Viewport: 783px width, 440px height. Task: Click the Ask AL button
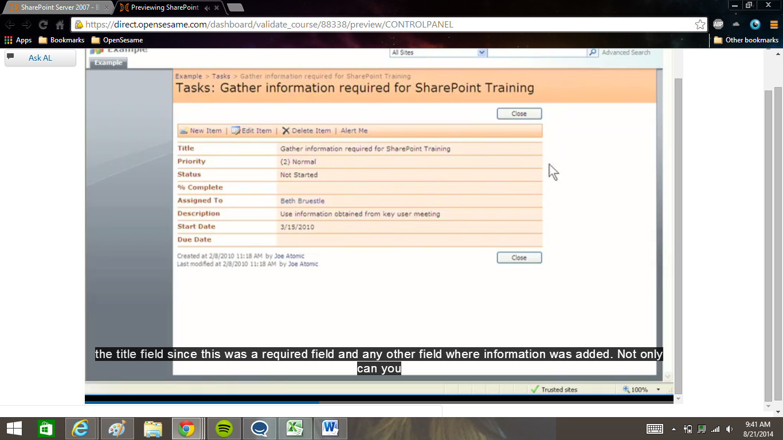40,58
